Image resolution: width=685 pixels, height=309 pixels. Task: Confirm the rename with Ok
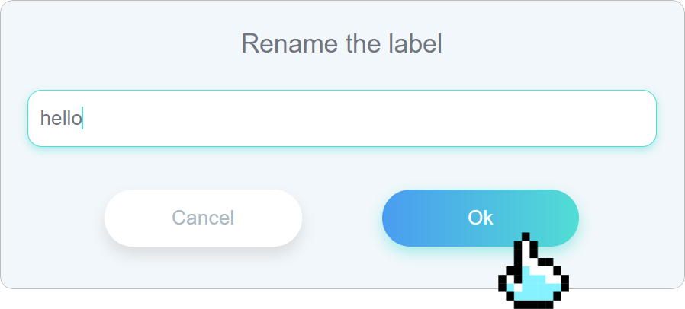(x=480, y=218)
